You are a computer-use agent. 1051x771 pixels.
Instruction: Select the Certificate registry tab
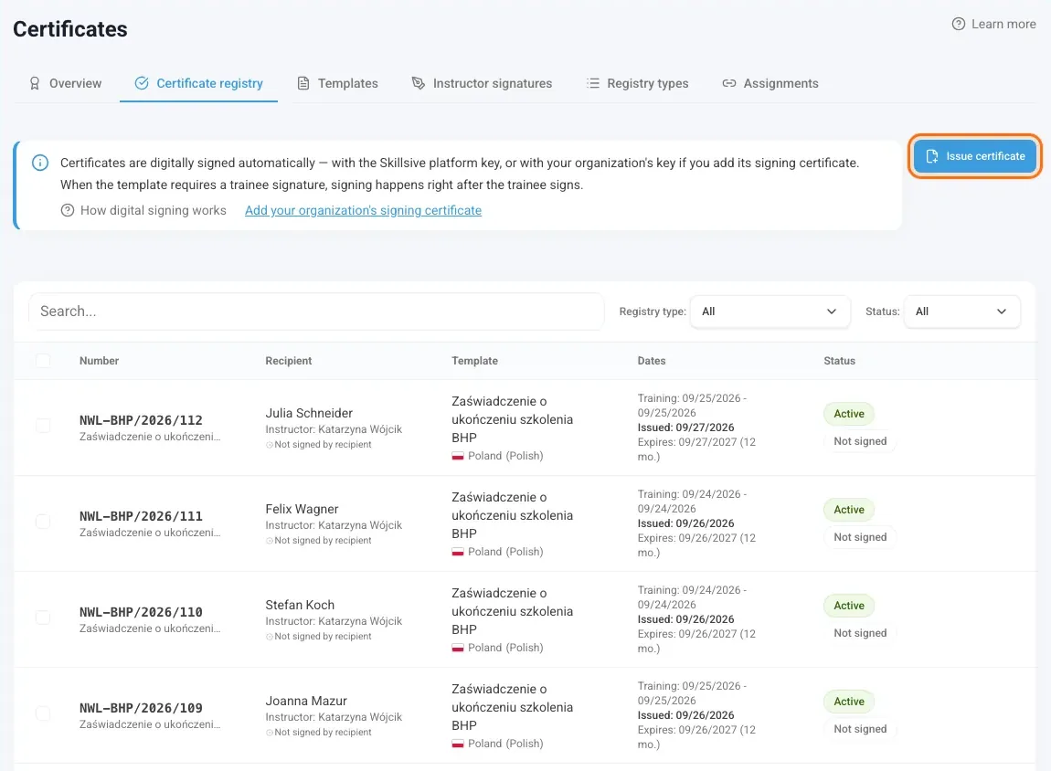pos(199,83)
